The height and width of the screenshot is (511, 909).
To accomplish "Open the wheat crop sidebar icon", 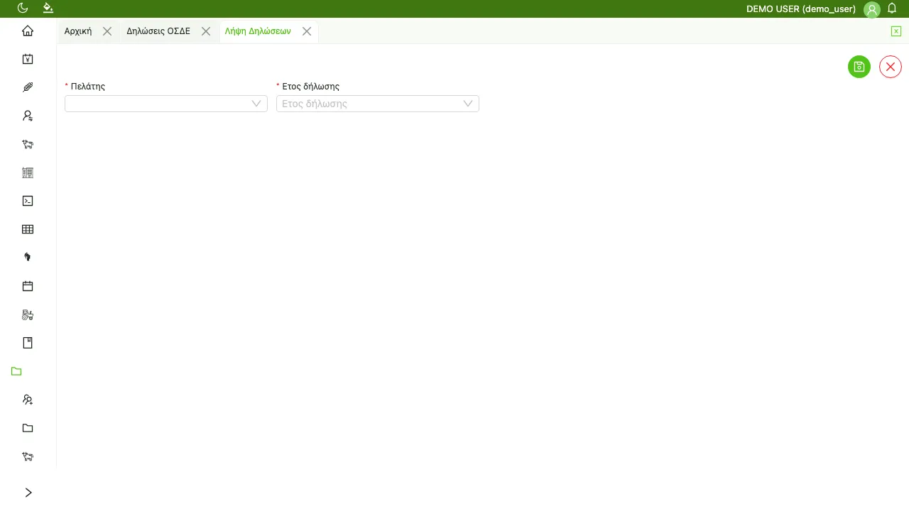I will pyautogui.click(x=28, y=87).
